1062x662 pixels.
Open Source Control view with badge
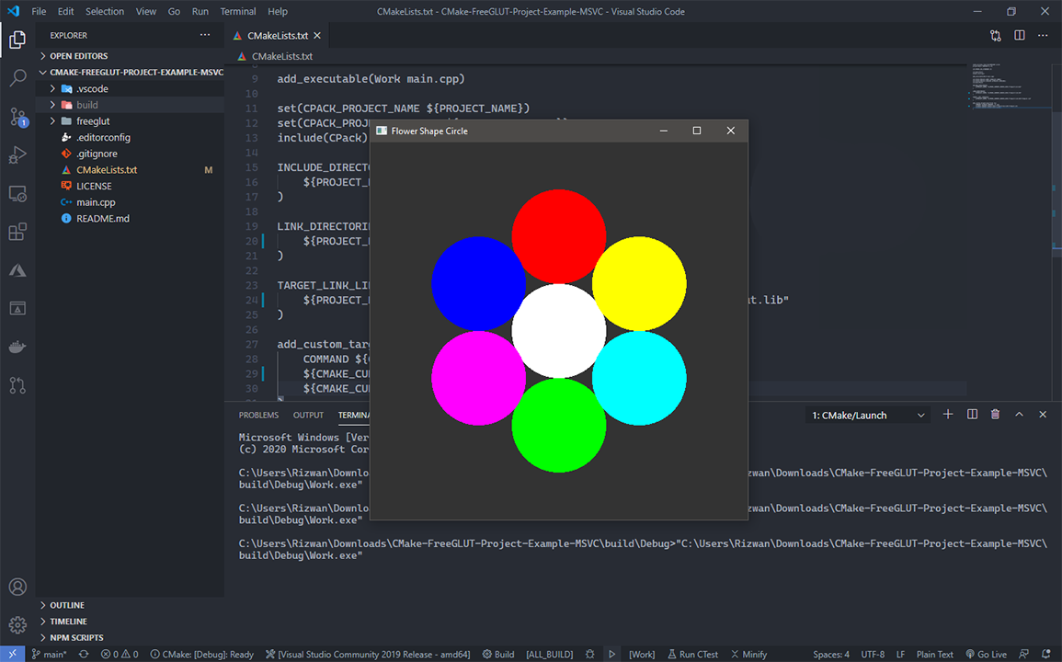pos(17,118)
